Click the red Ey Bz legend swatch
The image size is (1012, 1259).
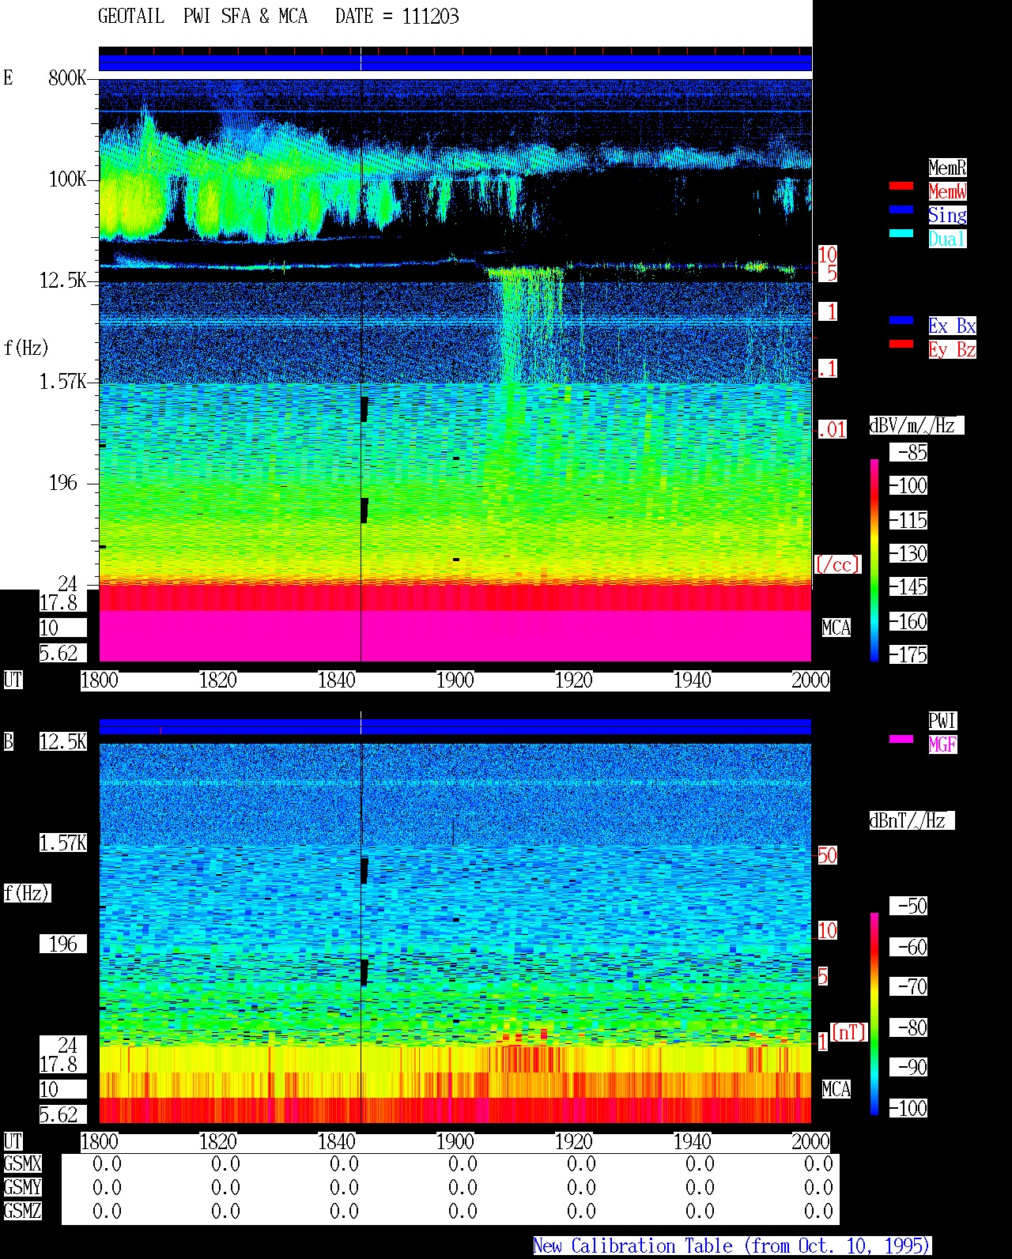coord(901,345)
